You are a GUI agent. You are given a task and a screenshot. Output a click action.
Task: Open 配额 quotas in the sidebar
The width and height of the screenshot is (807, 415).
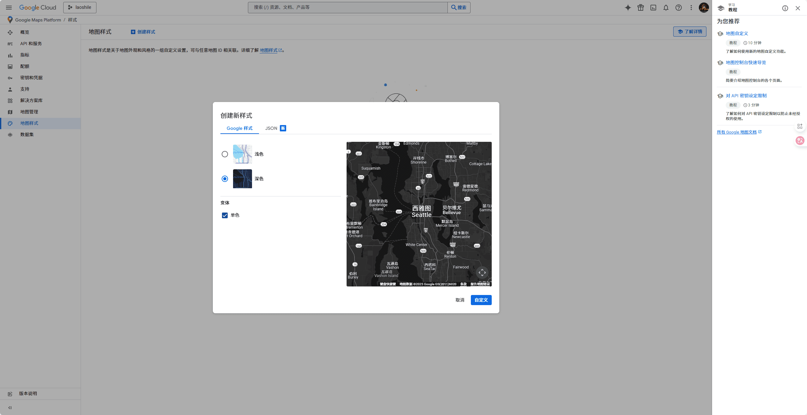[x=40, y=66]
